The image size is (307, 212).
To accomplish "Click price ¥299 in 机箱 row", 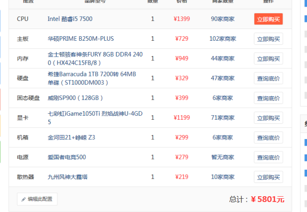I will coord(182,138).
